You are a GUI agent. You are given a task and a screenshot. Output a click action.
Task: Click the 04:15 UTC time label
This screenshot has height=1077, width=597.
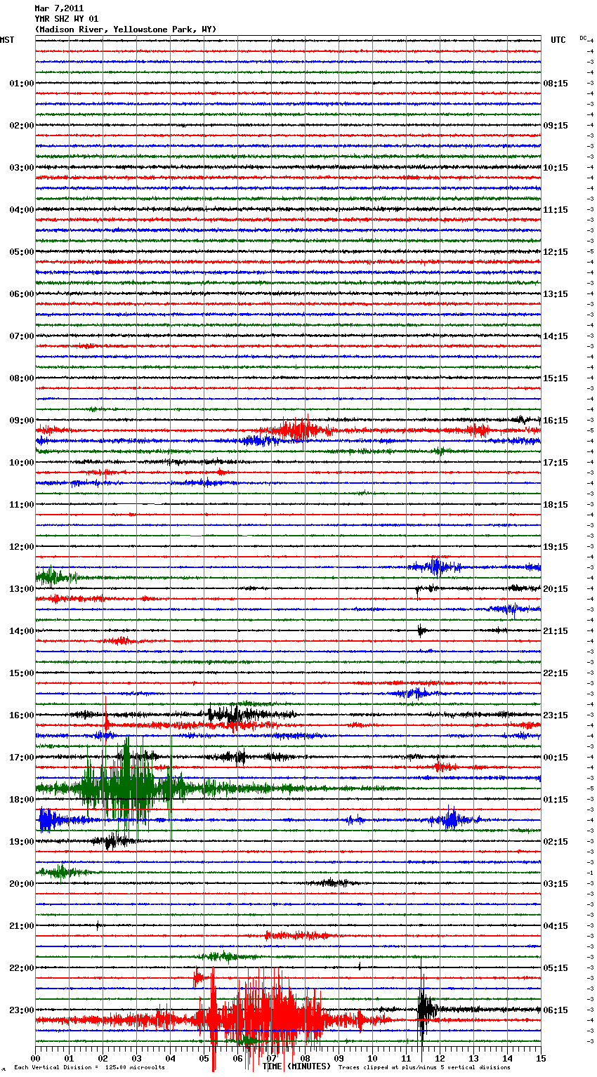pyautogui.click(x=556, y=926)
